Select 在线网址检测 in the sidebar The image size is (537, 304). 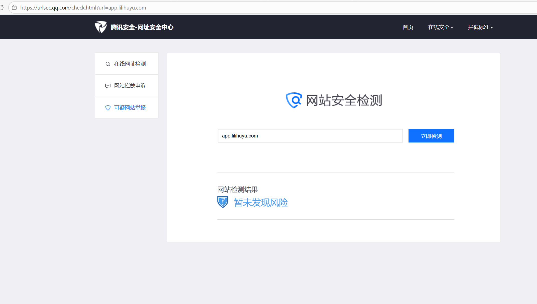click(130, 64)
